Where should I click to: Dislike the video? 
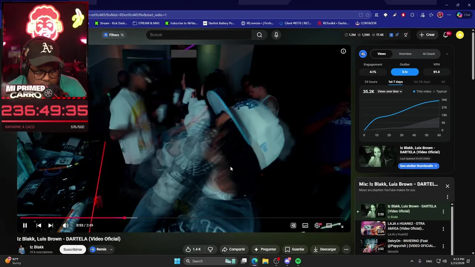click(x=210, y=250)
